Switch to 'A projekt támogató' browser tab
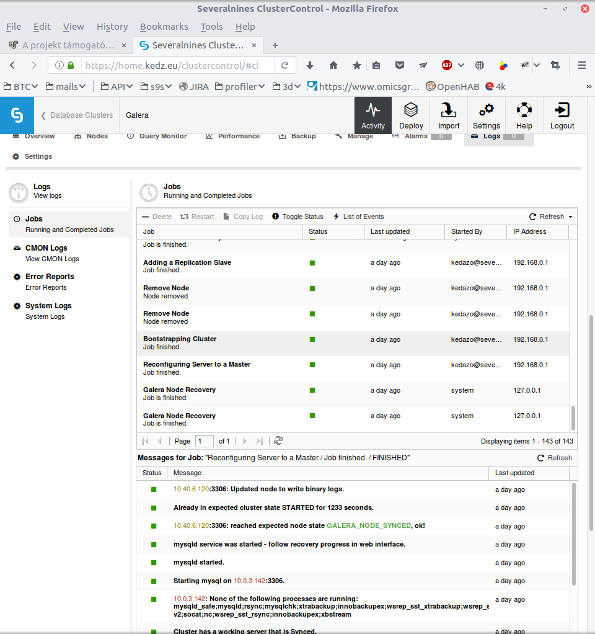 coord(67,45)
